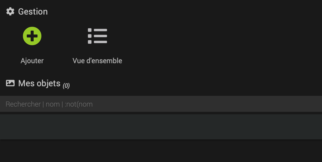Click the bullet dots of the overview icon

90,36
